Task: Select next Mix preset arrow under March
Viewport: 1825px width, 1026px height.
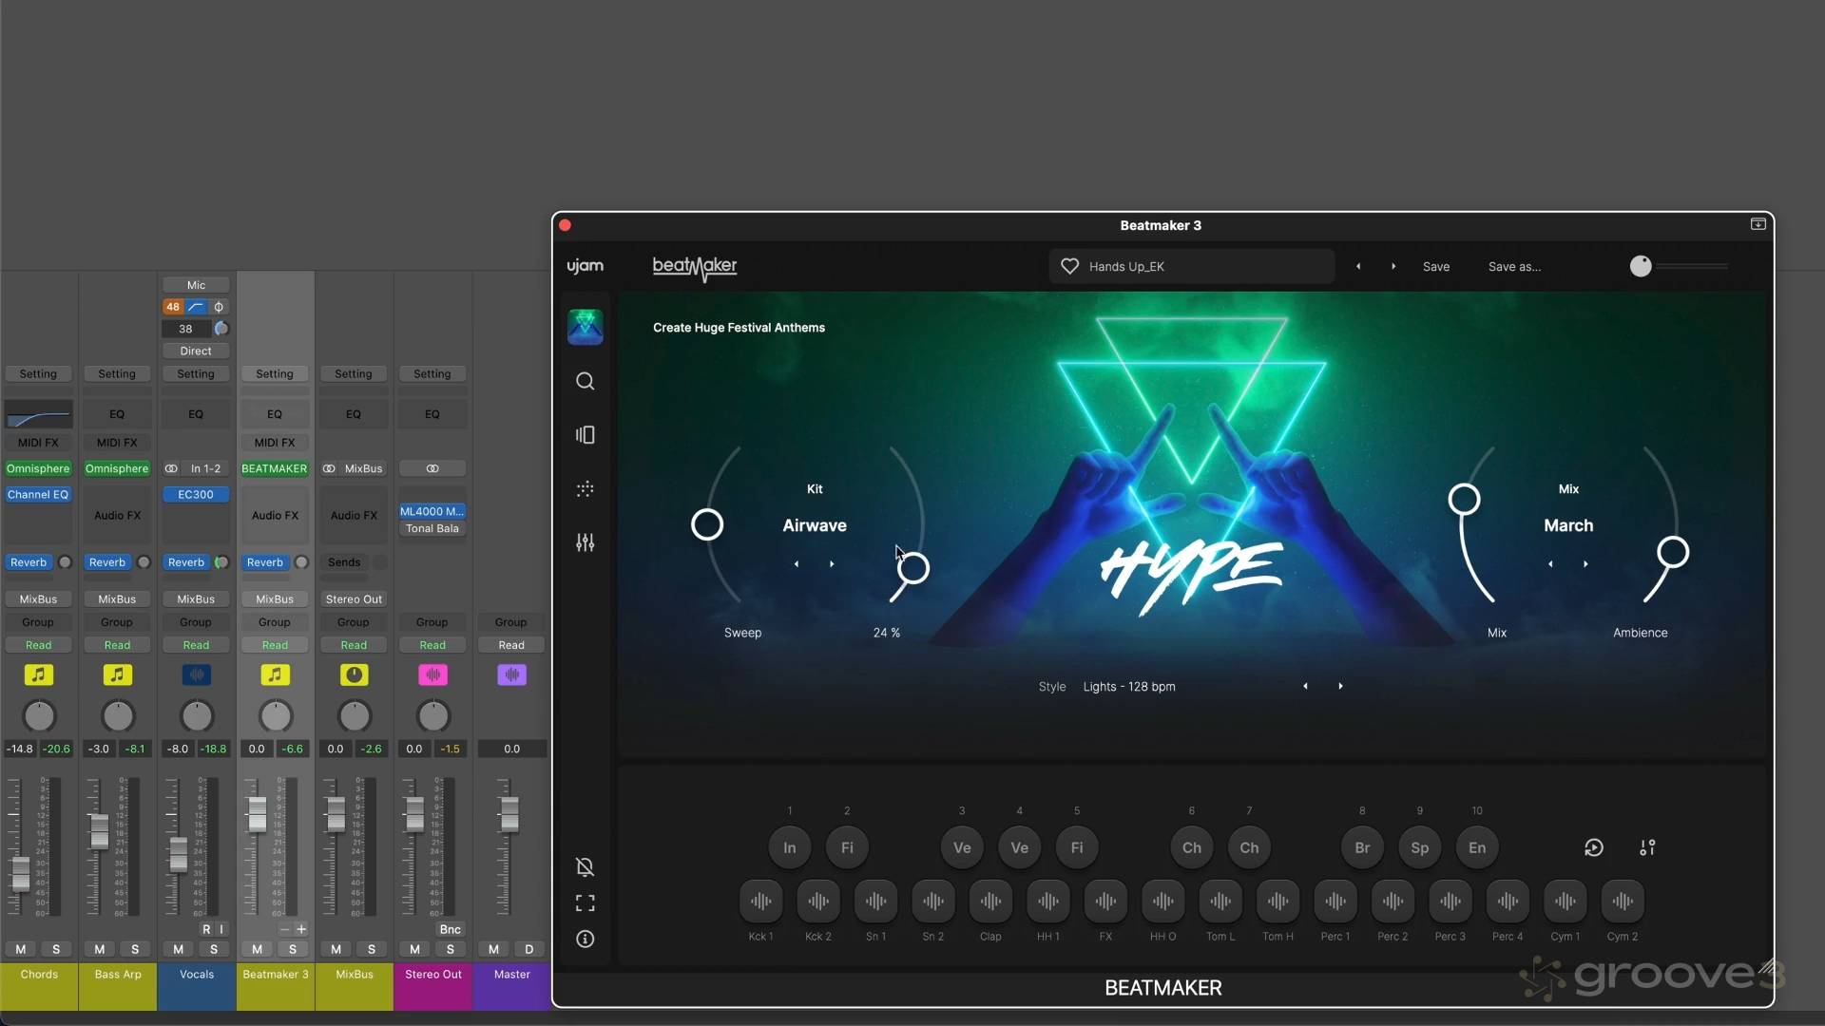Action: [x=1585, y=564]
